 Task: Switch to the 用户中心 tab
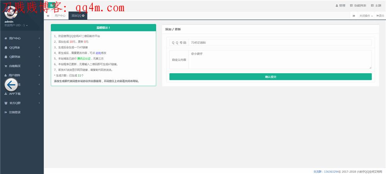click(60, 15)
